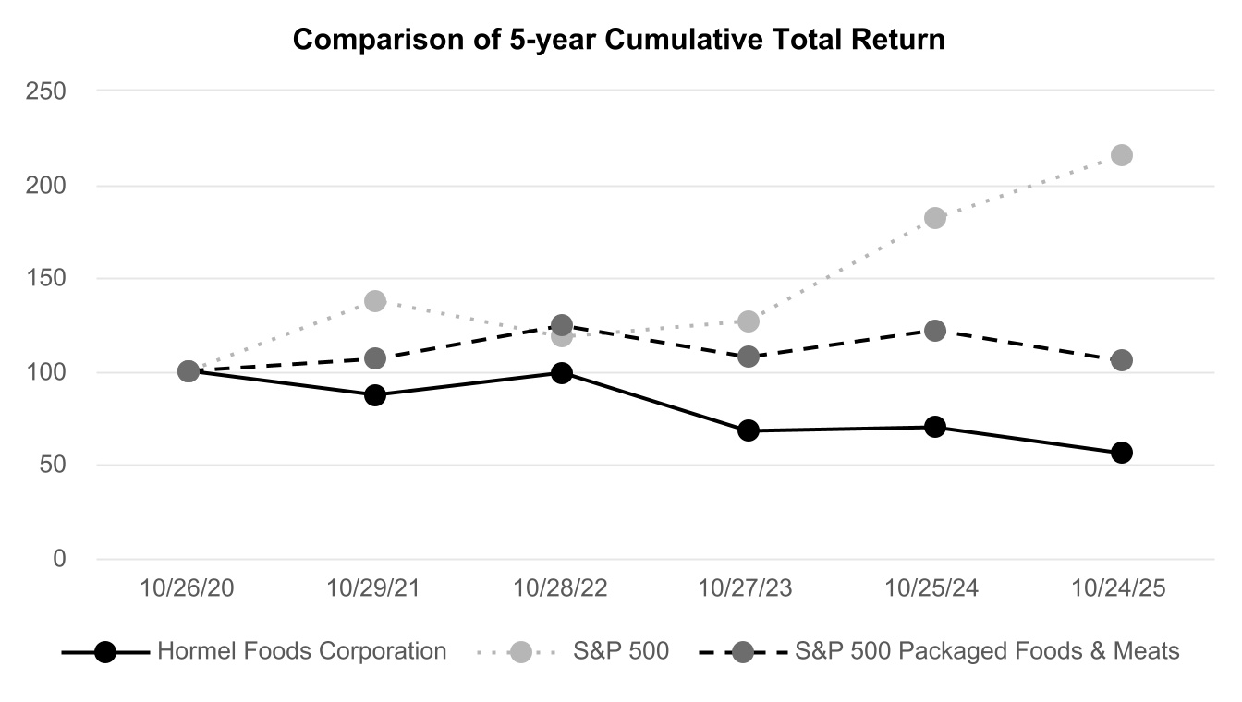Click the 10/28/22 x-axis date label
Screen dimensions: 1242x702
pos(561,588)
